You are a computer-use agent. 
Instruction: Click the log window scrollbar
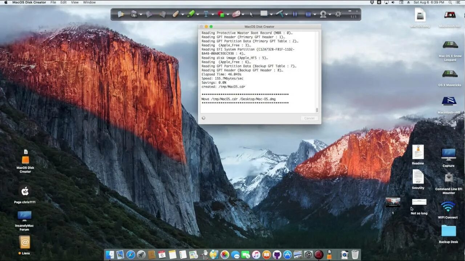pyautogui.click(x=317, y=110)
